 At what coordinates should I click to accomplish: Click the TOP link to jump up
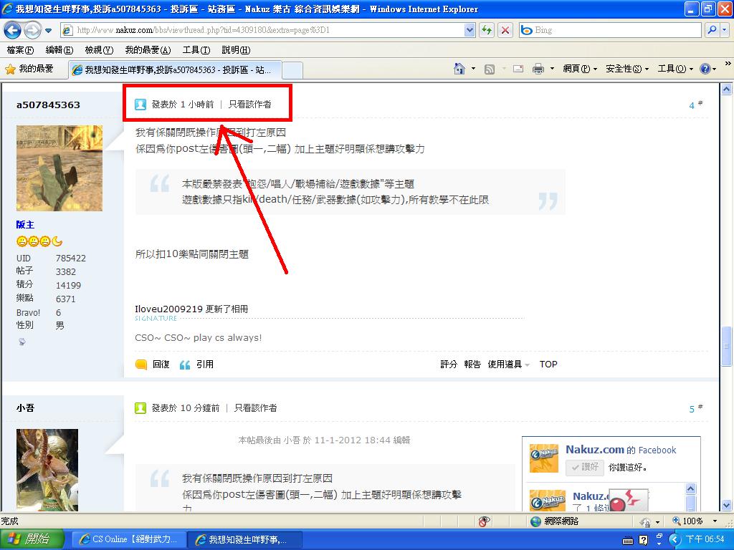548,365
